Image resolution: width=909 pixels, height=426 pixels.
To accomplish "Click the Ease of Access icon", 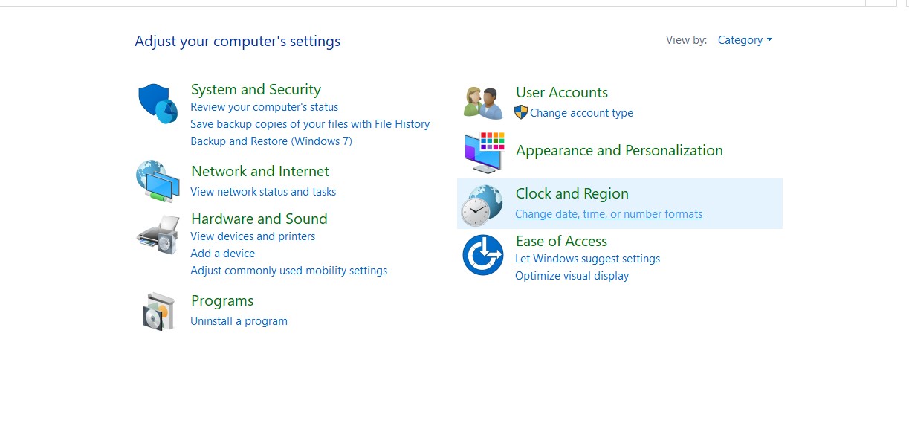I will [x=483, y=255].
